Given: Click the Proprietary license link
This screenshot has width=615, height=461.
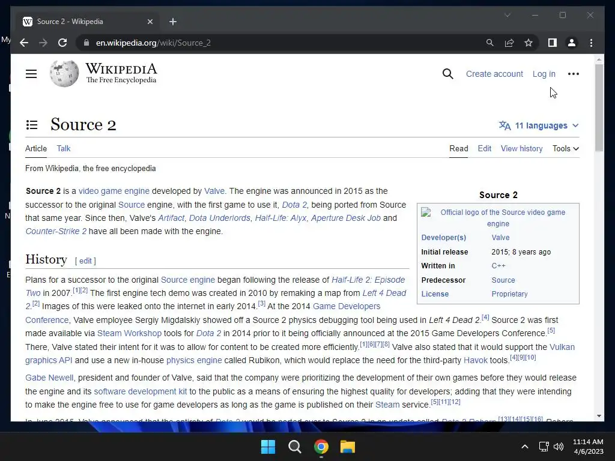Looking at the screenshot, I should 509,294.
